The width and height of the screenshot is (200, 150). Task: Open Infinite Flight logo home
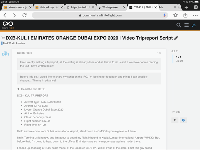point(8,25)
